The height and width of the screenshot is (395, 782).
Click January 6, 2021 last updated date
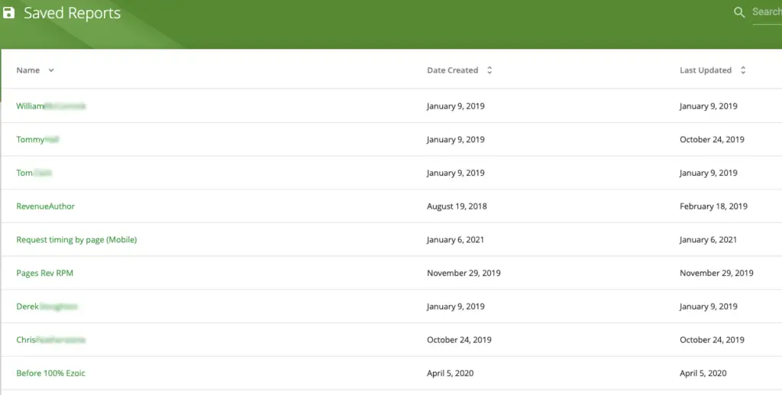[x=708, y=239]
